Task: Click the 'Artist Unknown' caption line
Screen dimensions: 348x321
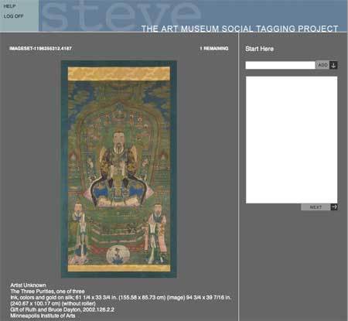Action: point(28,285)
